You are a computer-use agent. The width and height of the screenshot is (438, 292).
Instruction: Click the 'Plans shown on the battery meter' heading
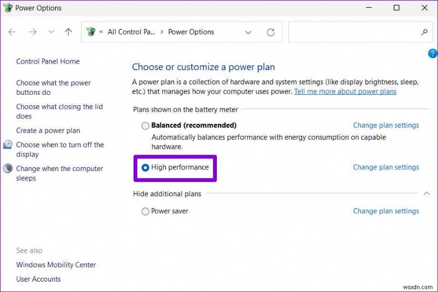click(186, 110)
